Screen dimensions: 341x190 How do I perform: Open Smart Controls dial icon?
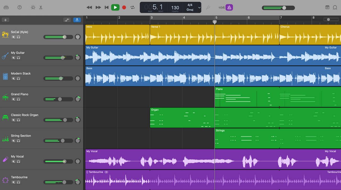[33, 7]
